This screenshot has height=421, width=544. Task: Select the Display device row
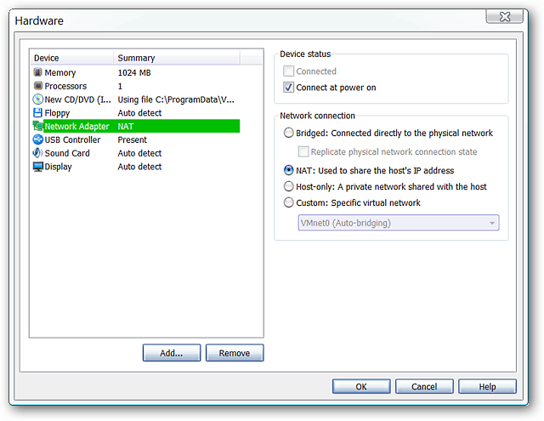(136, 167)
